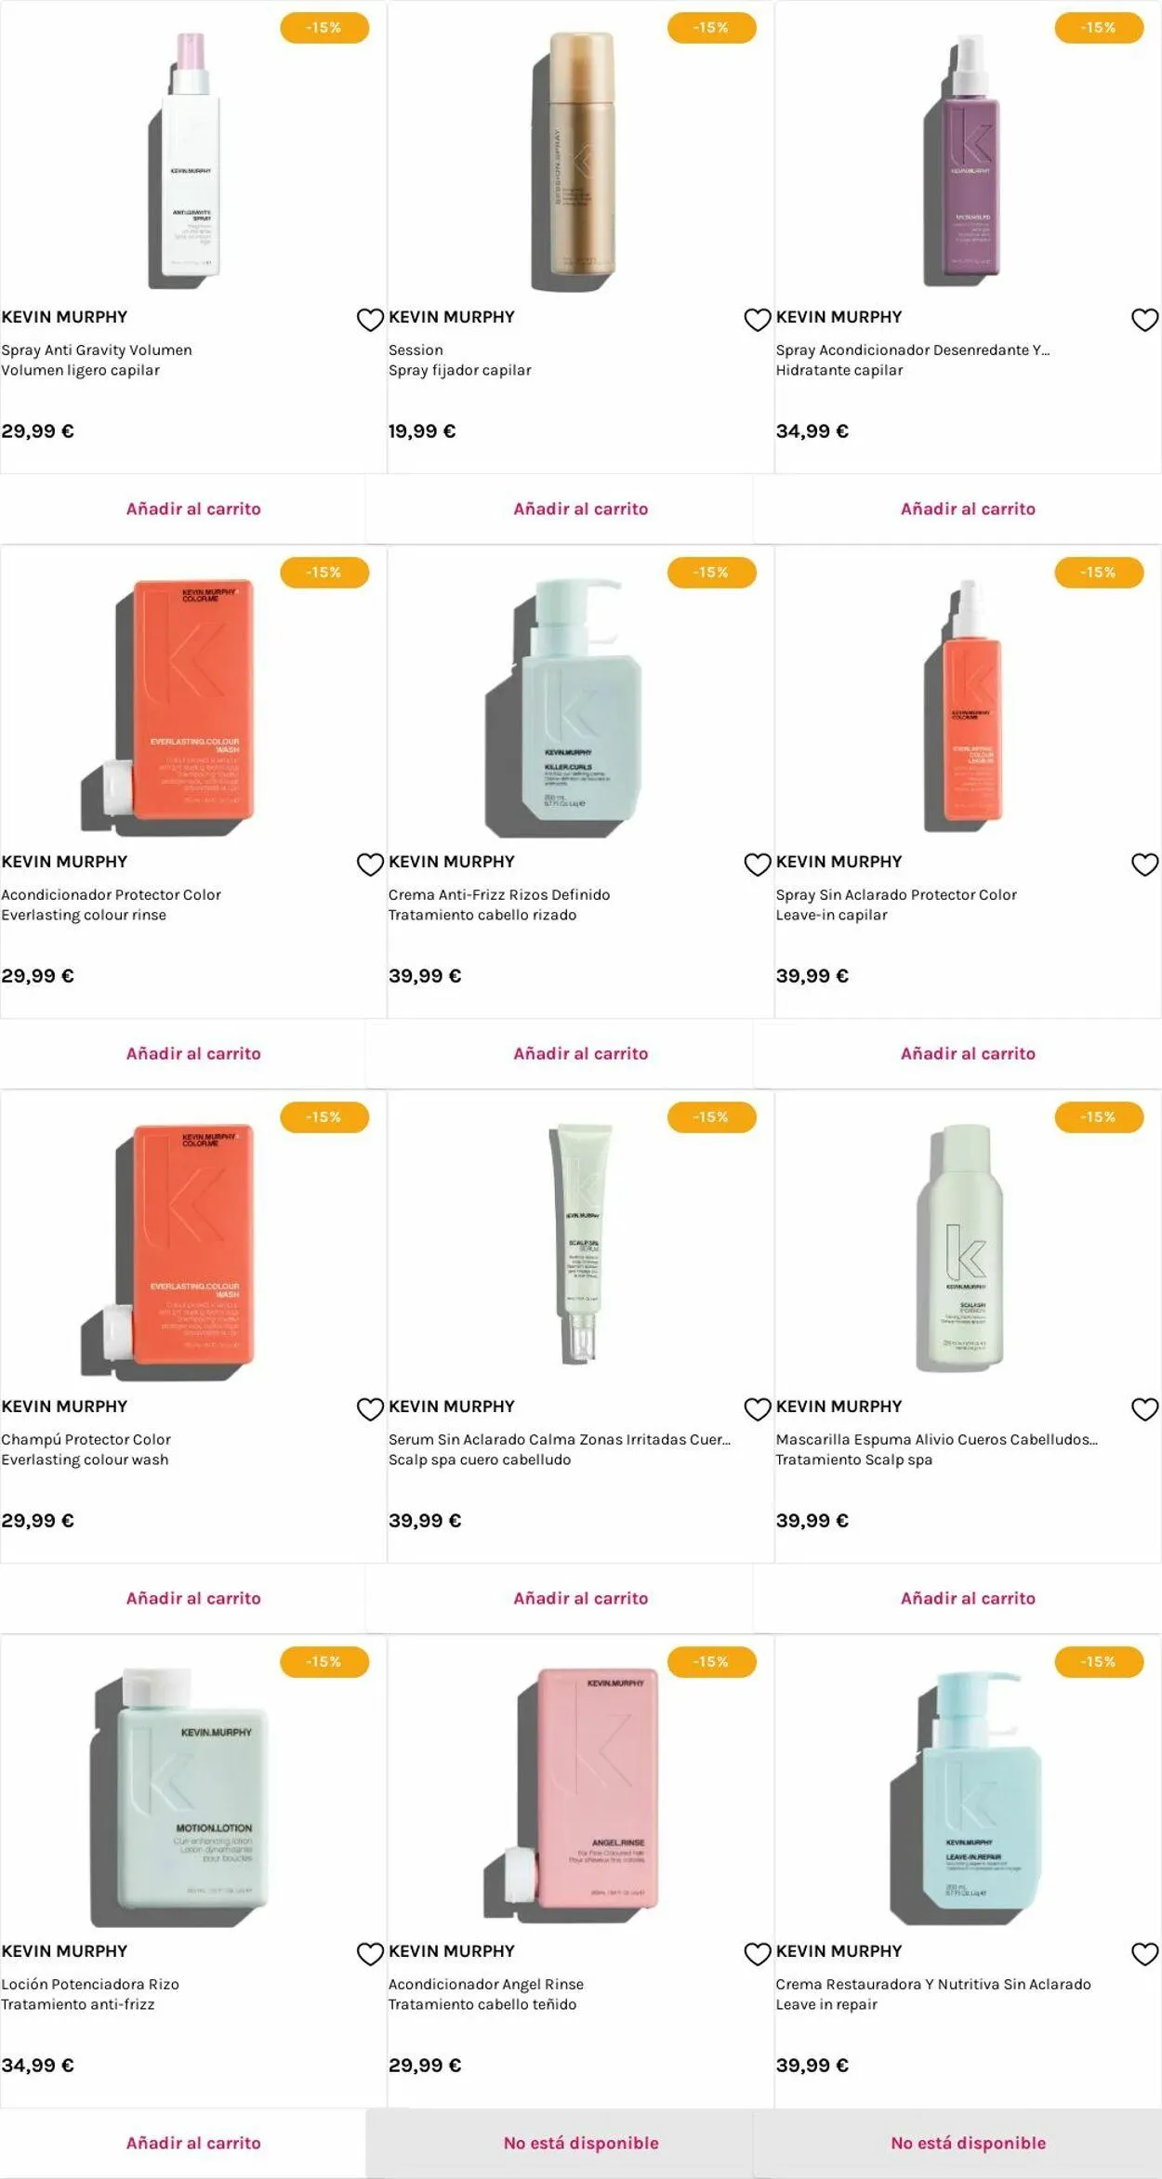Click wishlist heart for Crema Anti-Frizz Rizos
The height and width of the screenshot is (2179, 1162).
coord(758,865)
